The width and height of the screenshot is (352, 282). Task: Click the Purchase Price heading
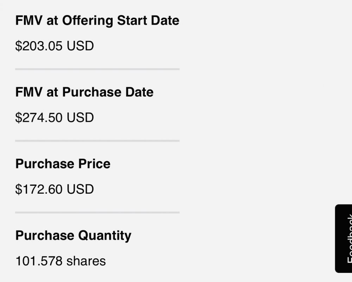(x=63, y=164)
